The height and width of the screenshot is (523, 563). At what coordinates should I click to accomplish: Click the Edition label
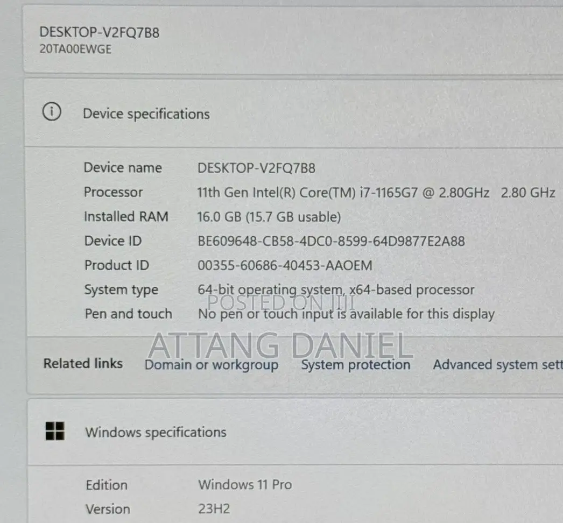click(107, 485)
